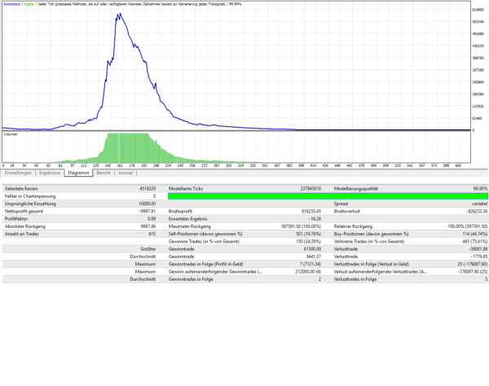Open the Einstellungen tab

pyautogui.click(x=18, y=173)
